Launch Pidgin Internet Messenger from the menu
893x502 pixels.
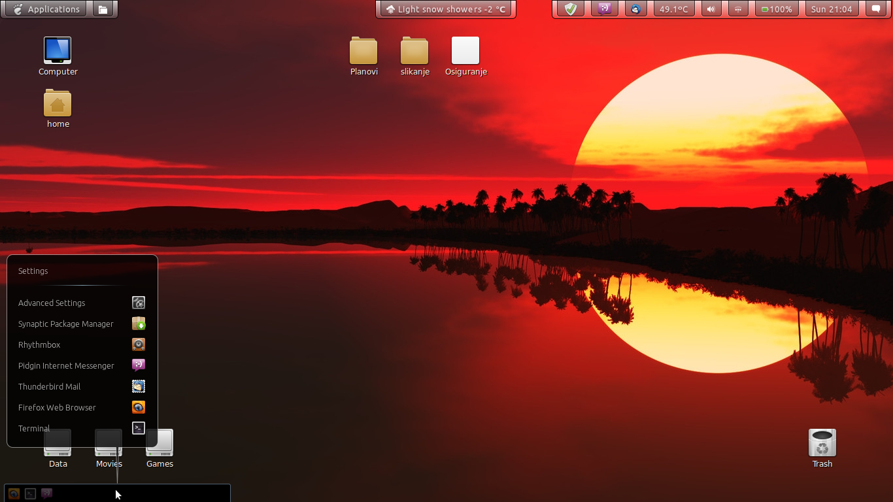pyautogui.click(x=82, y=365)
